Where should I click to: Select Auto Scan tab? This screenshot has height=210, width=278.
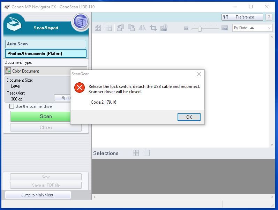46,44
